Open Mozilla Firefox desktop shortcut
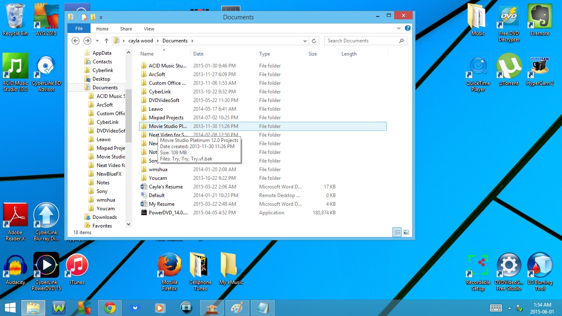 point(170,271)
